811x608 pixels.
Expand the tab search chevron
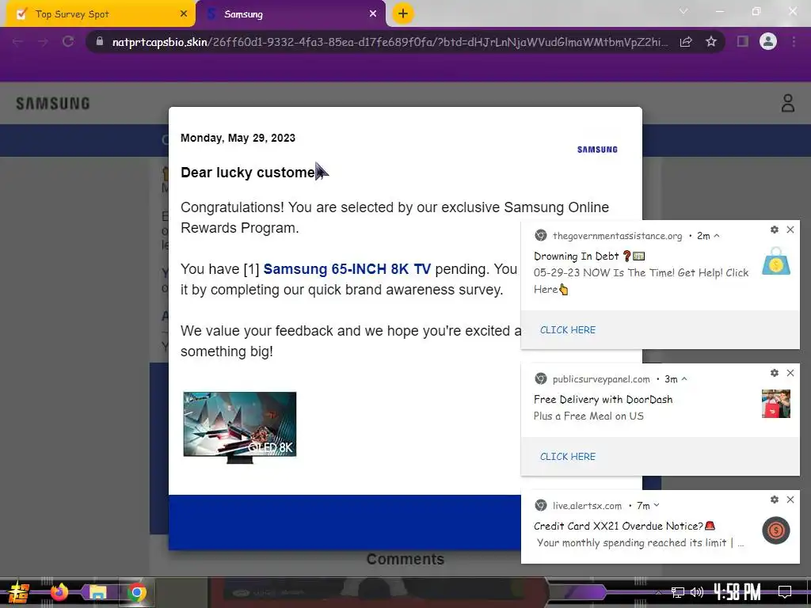(x=683, y=11)
